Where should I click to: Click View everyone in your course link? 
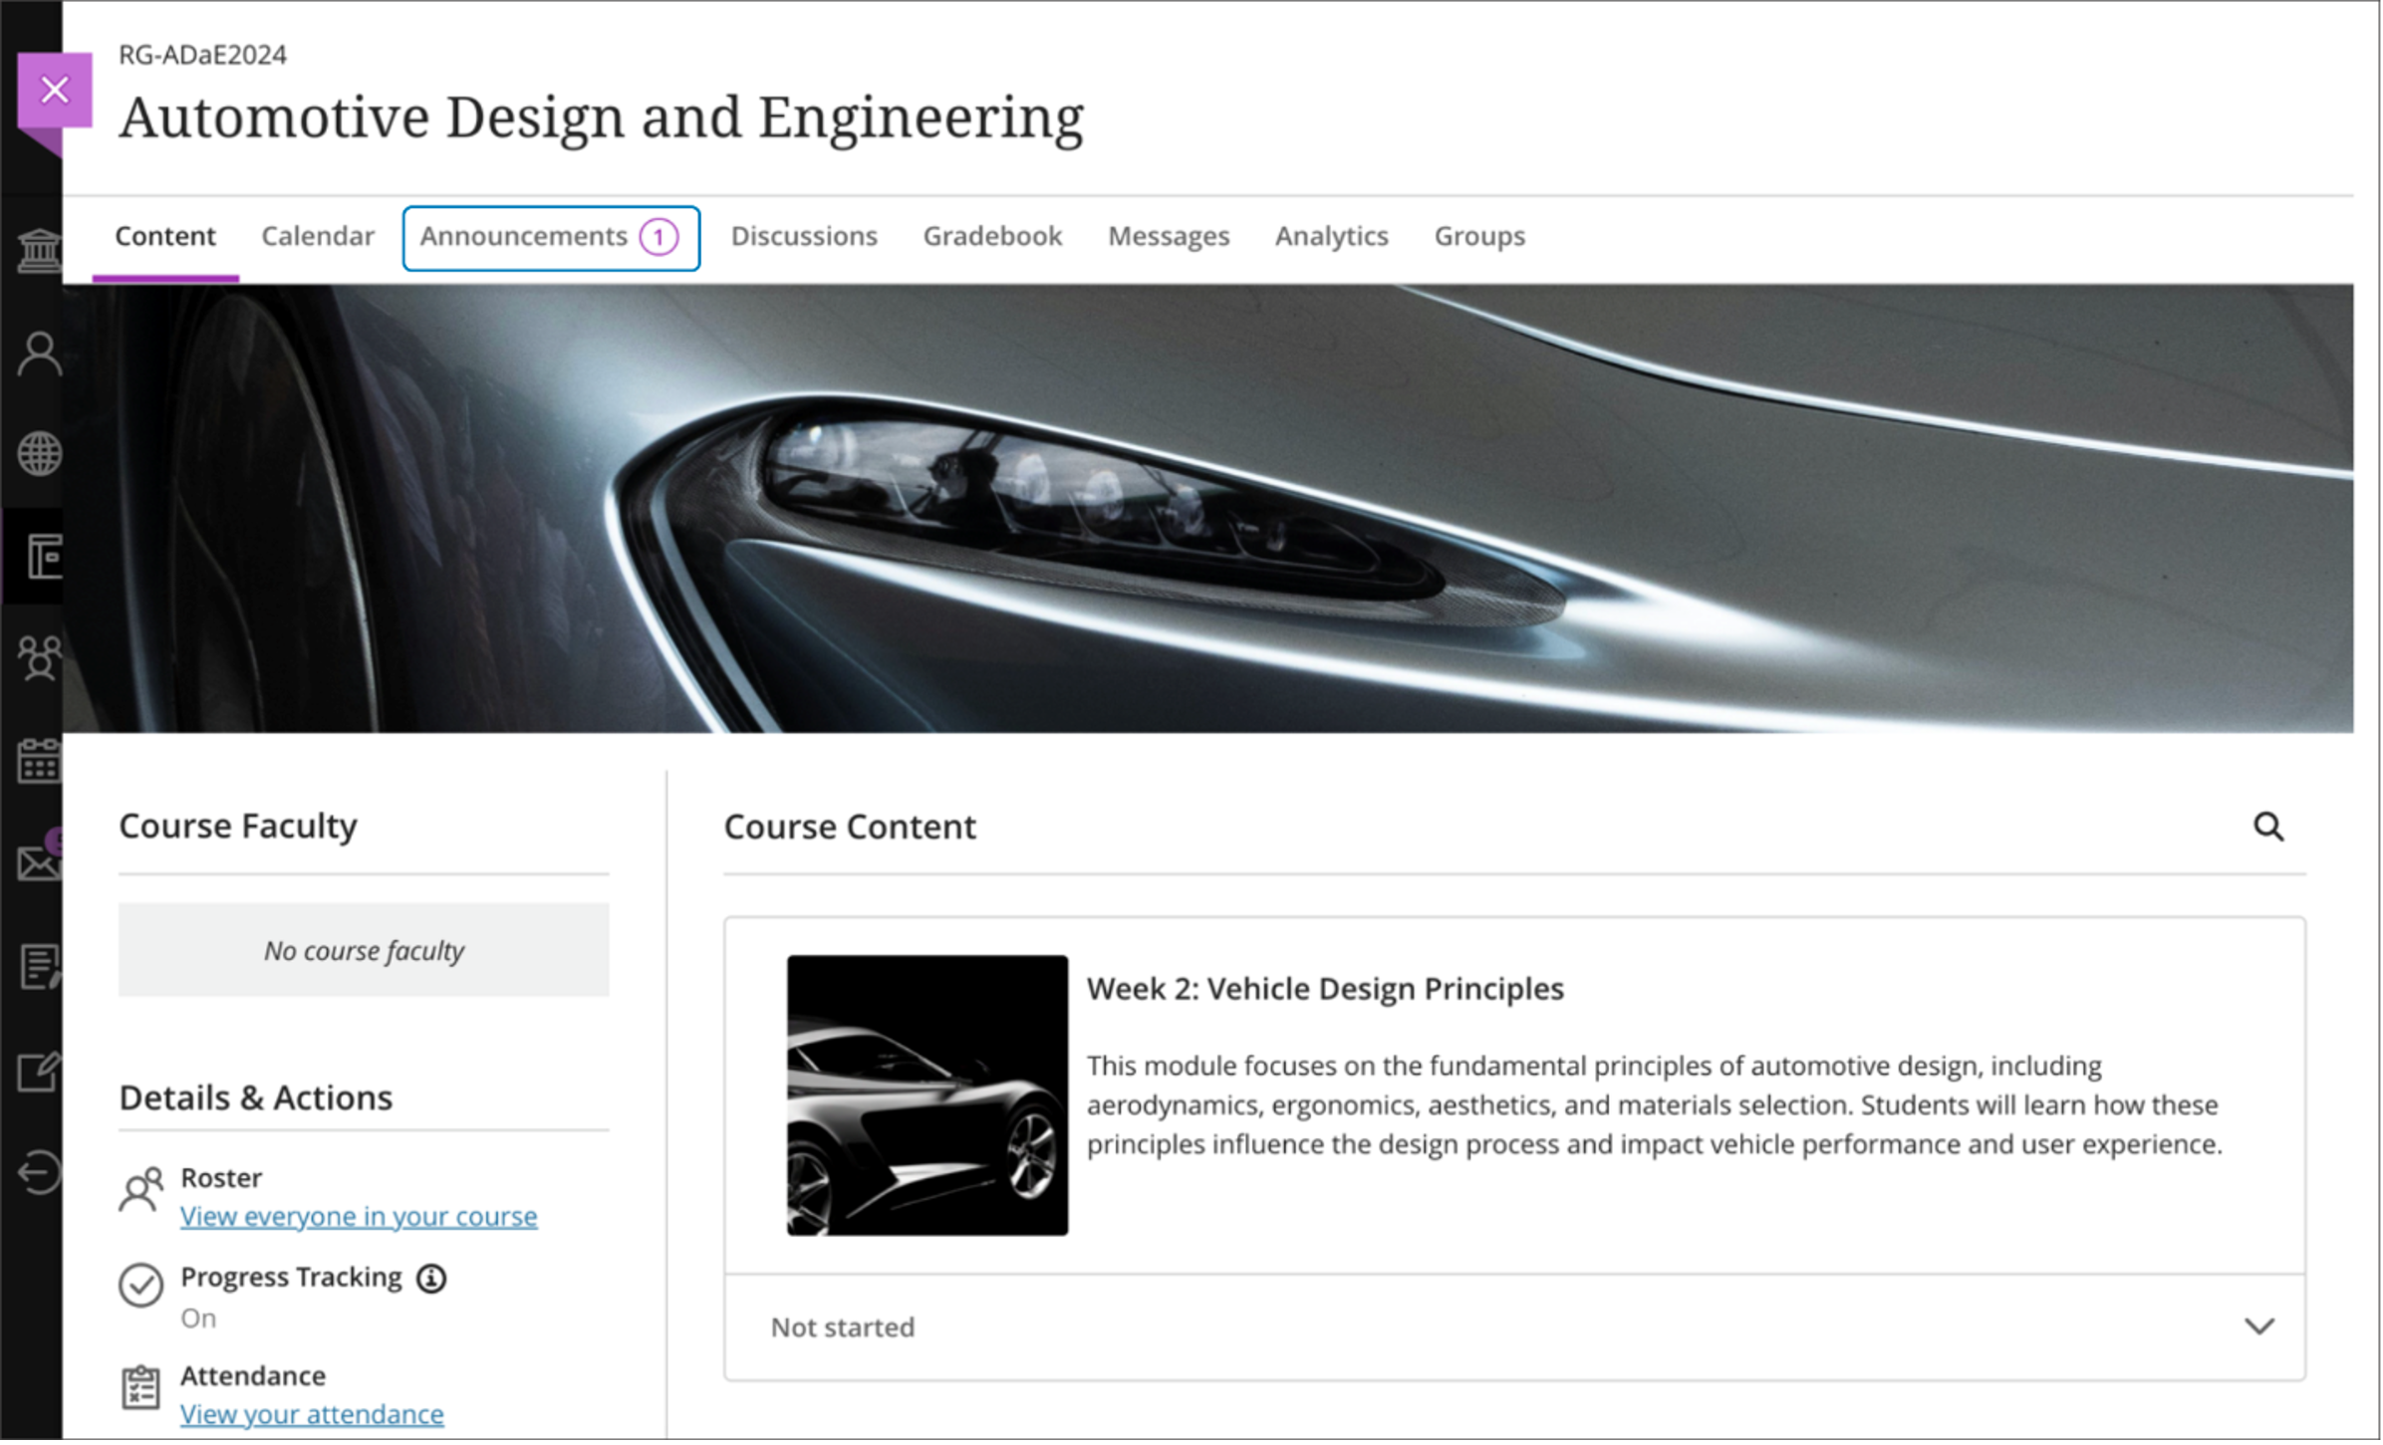(x=360, y=1215)
